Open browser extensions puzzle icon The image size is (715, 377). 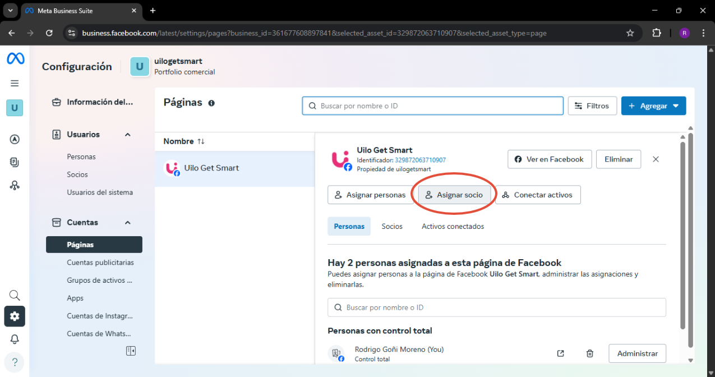[x=657, y=33]
